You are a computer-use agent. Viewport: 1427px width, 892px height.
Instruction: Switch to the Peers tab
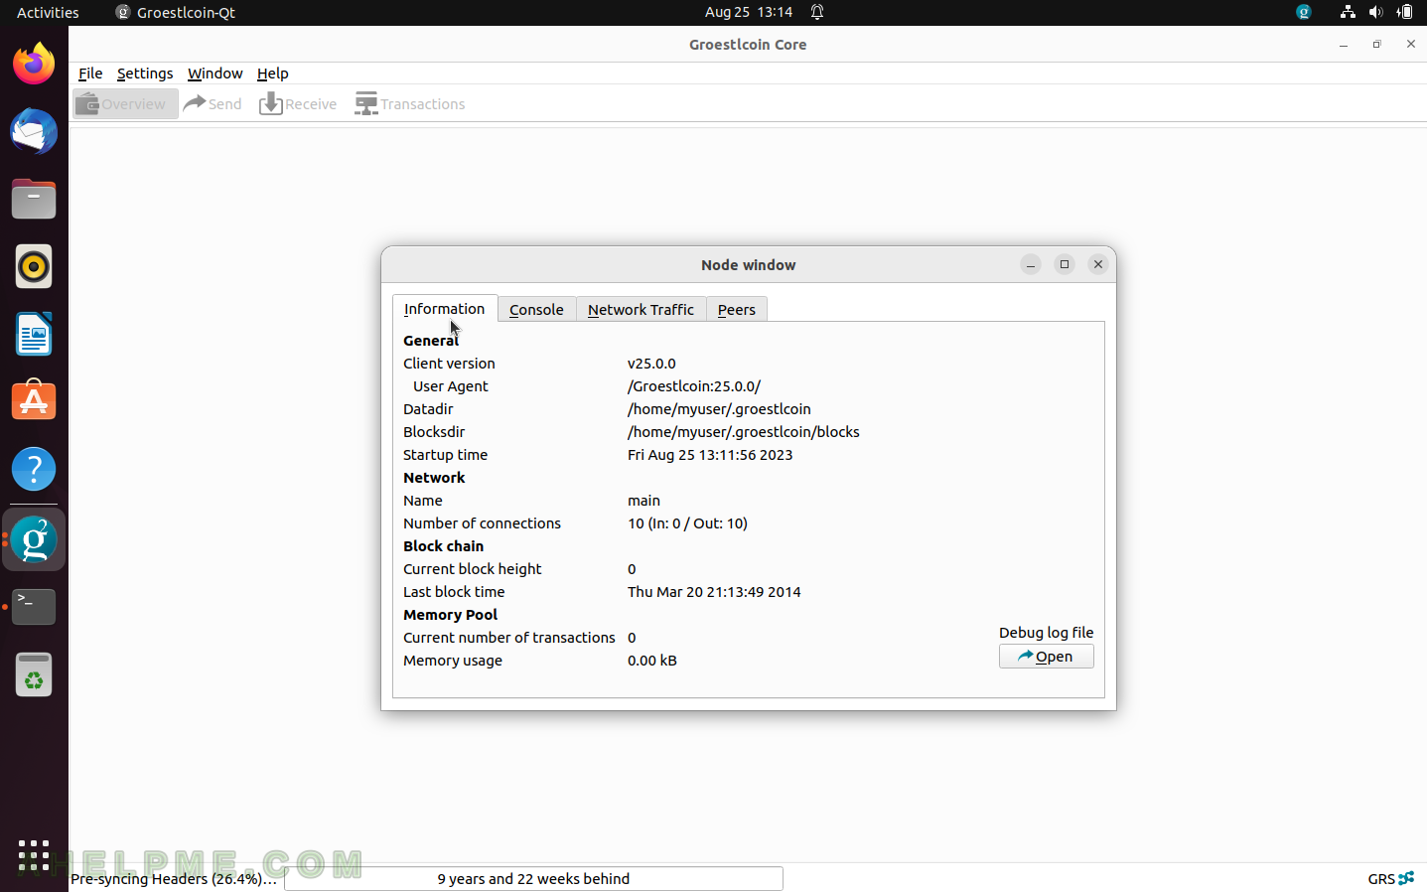click(737, 309)
